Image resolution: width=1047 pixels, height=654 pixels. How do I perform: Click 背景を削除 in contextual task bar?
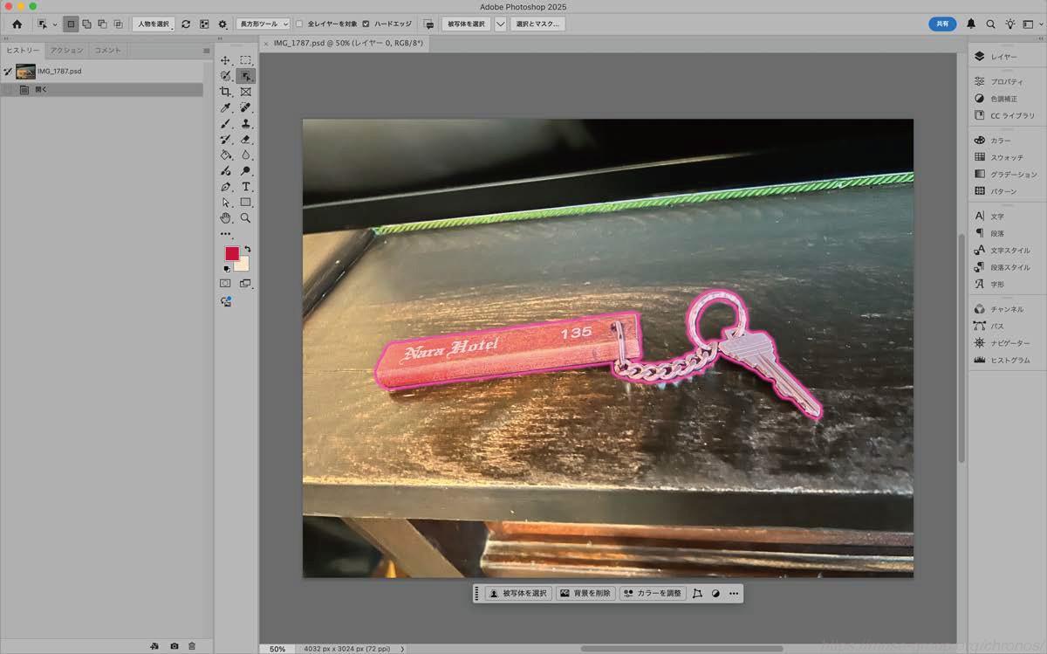[x=585, y=594]
